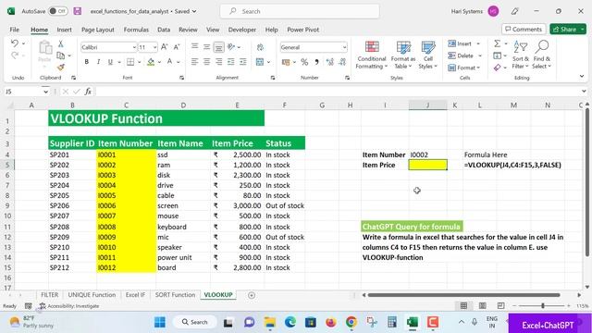Open the Data ribbon tab
The image size is (592, 333).
click(x=164, y=30)
